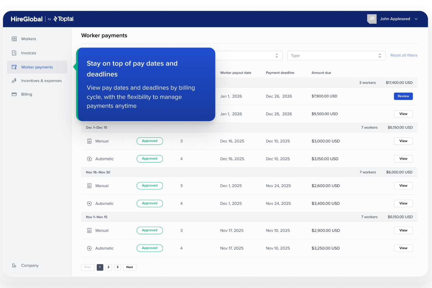Click Approved badge in $2,900.00 row
Viewport: 432px width, 288px height.
click(x=150, y=230)
